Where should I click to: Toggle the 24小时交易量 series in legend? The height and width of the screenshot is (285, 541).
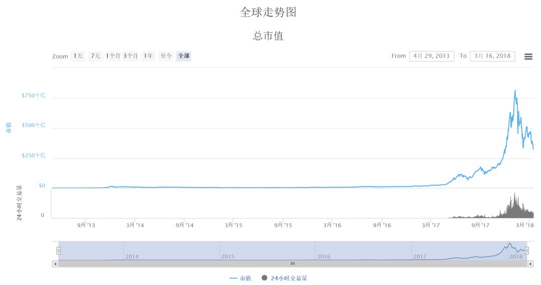285,278
